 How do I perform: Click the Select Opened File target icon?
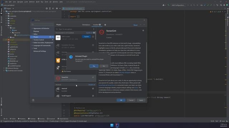pyautogui.click(x=47, y=9)
